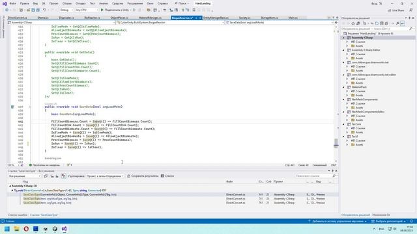Viewport: 417px width, 234px height.
Task: Open the editor zoom percentage dropdown
Action: click(13, 165)
